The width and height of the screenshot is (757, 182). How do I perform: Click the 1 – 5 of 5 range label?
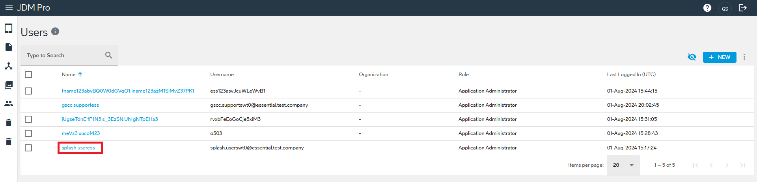[664, 165]
